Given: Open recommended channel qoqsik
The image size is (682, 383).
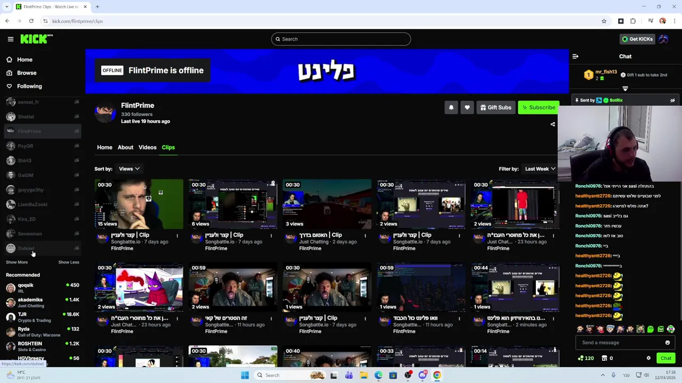Looking at the screenshot, I should (x=43, y=288).
